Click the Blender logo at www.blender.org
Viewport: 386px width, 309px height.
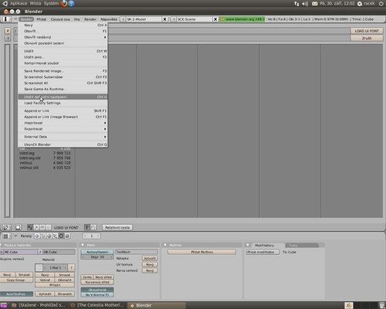click(222, 19)
